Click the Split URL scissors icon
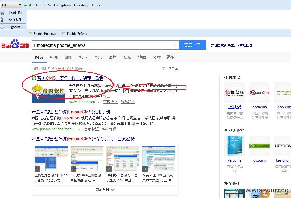 [x=2, y=20]
